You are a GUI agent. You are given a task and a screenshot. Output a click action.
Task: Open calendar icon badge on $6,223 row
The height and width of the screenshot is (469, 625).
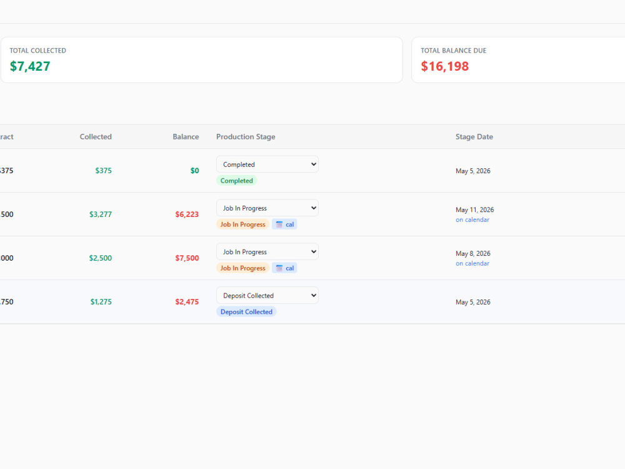284,224
